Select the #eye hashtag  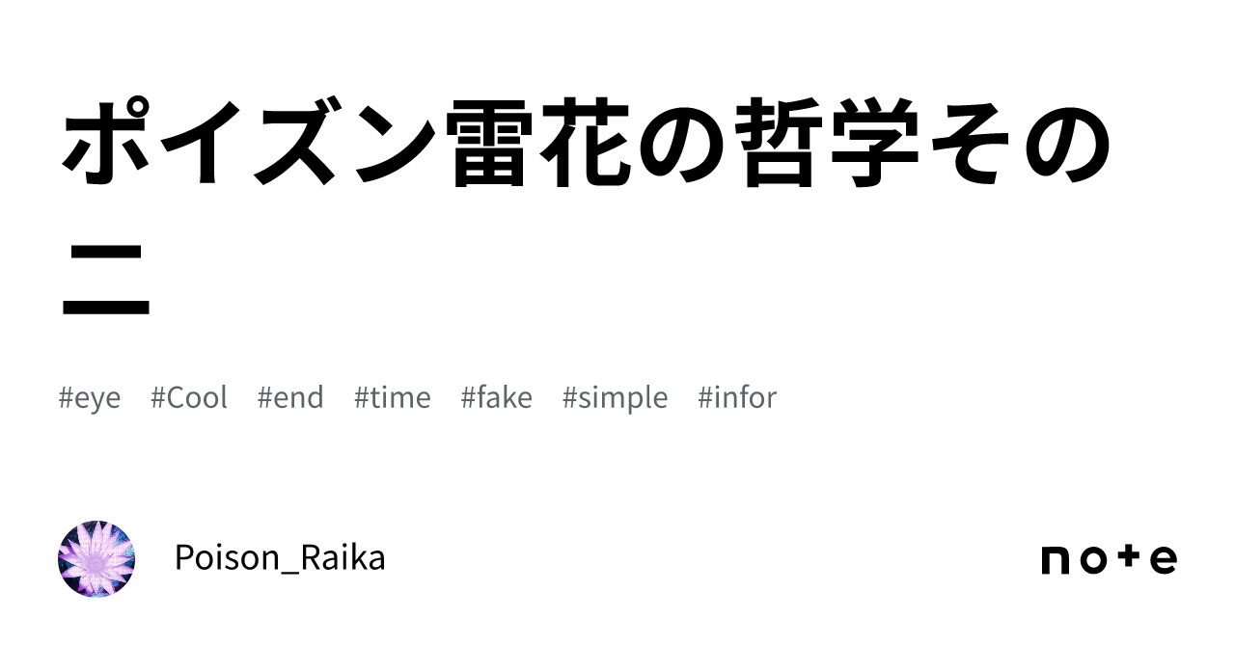90,398
